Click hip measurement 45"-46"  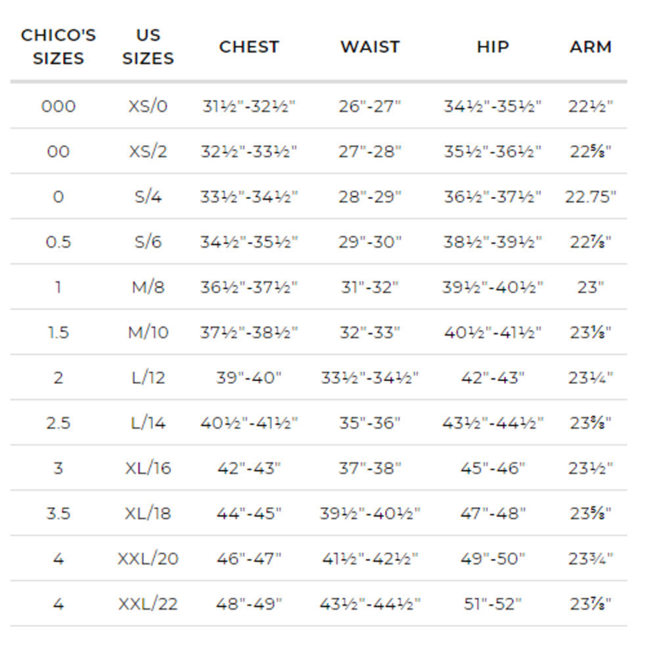493,468
